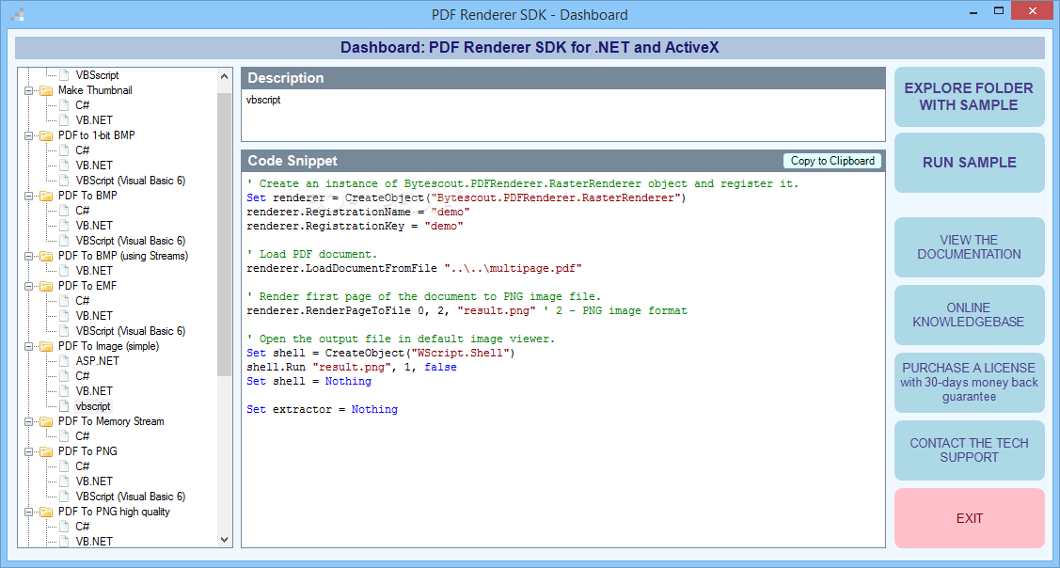Screen dimensions: 1060x568
Task: Click file icon of C# under PDF To EMF
Action: 64,301
